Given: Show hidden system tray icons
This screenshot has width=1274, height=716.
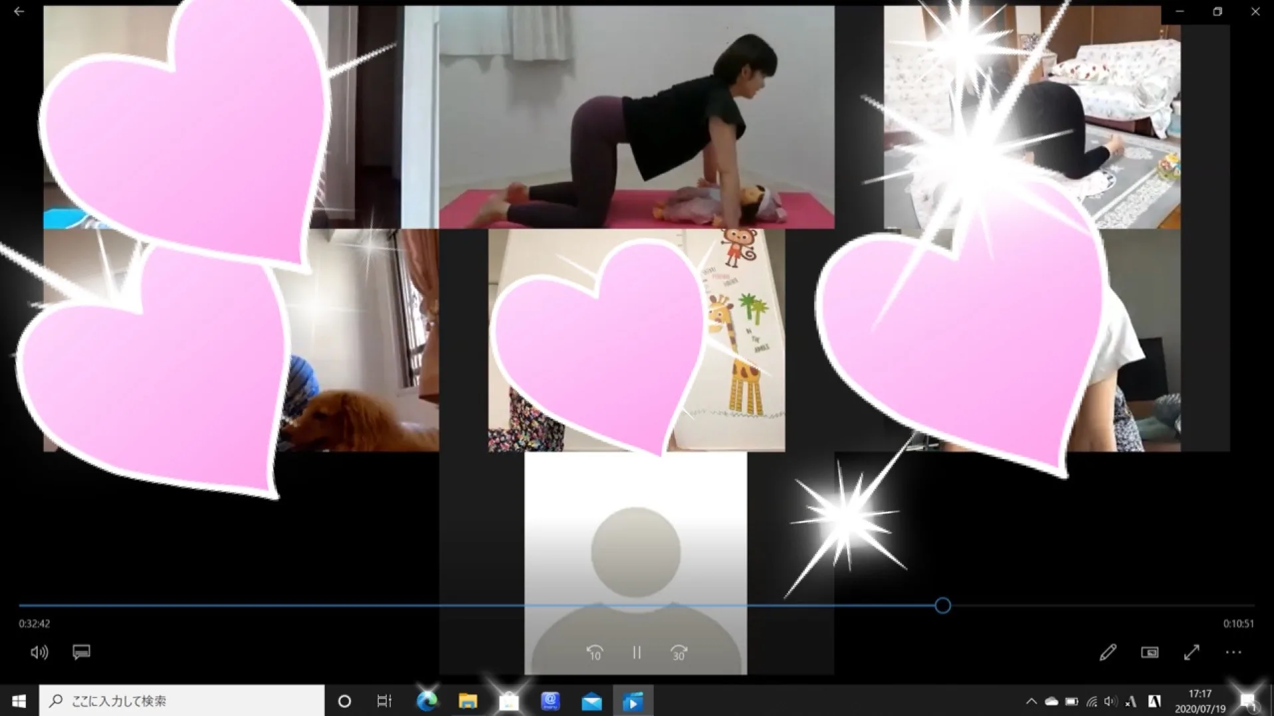Looking at the screenshot, I should point(1031,701).
